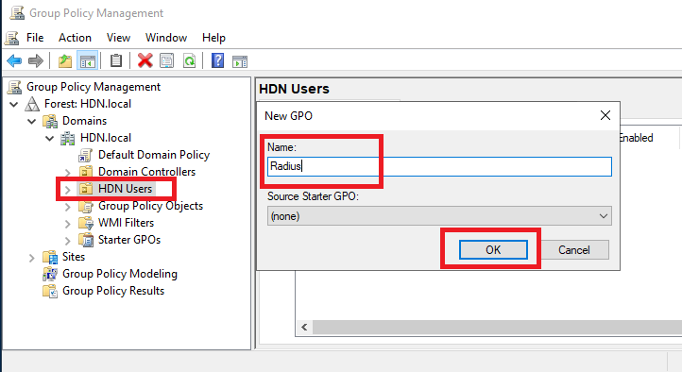Click the Group Policy Modeling icon
682x372 pixels.
[x=50, y=274]
